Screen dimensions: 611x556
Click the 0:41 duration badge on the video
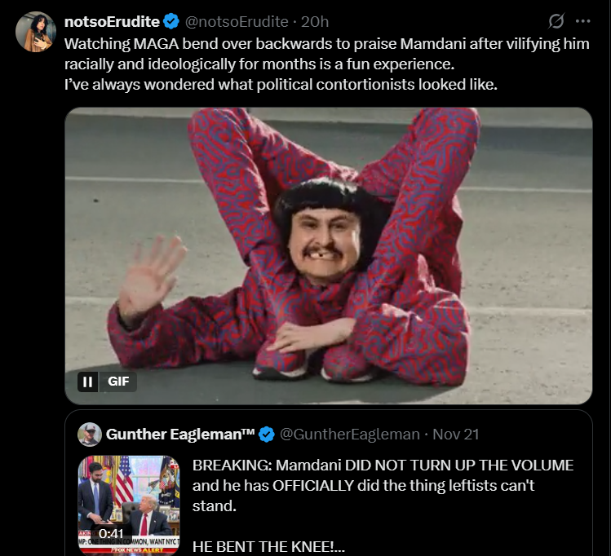pyautogui.click(x=111, y=533)
